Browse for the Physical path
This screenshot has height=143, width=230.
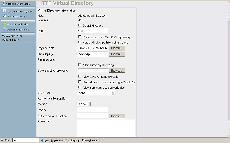[117, 48]
